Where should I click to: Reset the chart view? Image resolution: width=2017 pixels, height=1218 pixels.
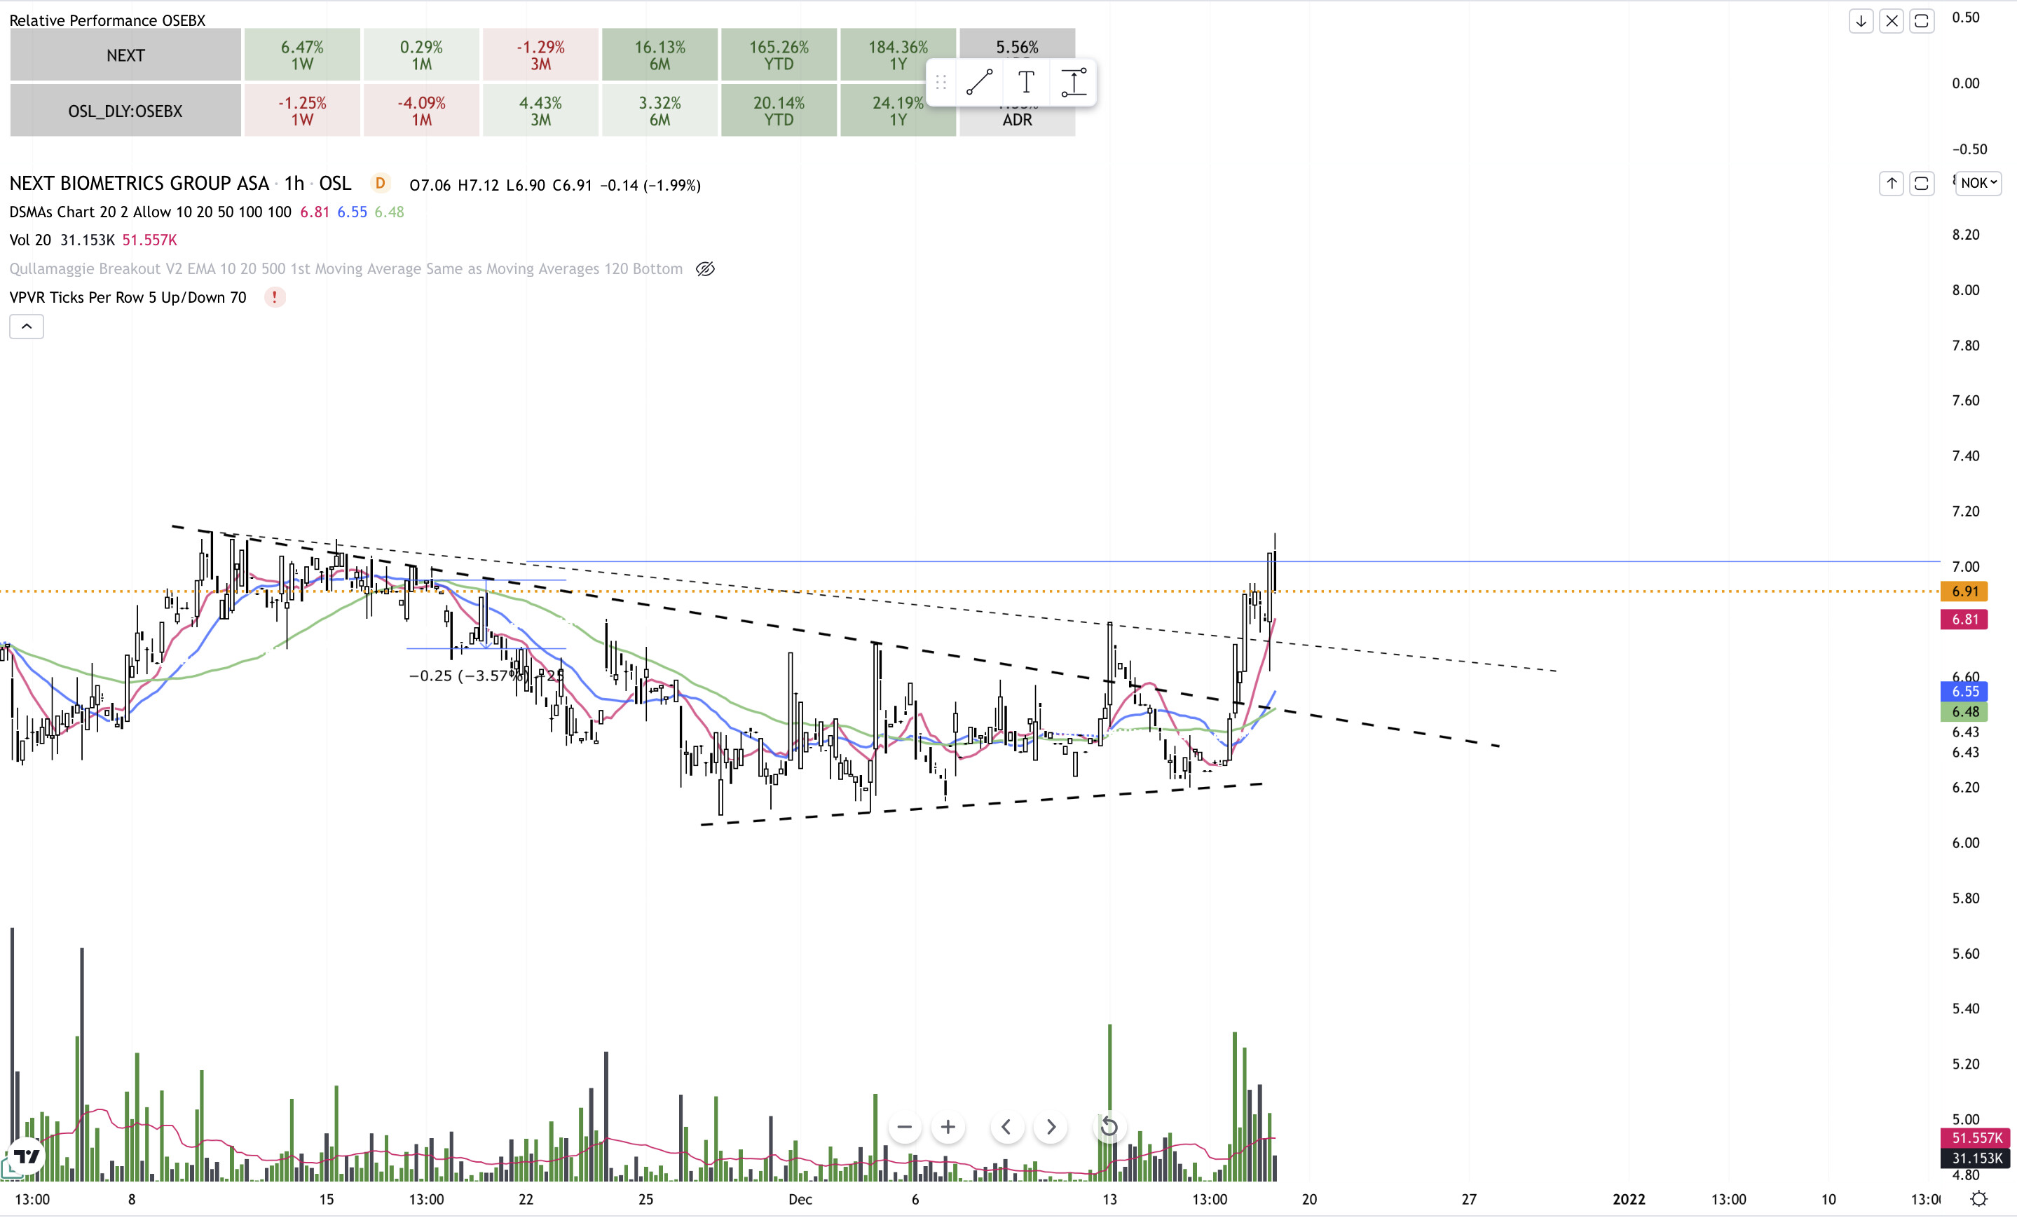(x=1109, y=1127)
